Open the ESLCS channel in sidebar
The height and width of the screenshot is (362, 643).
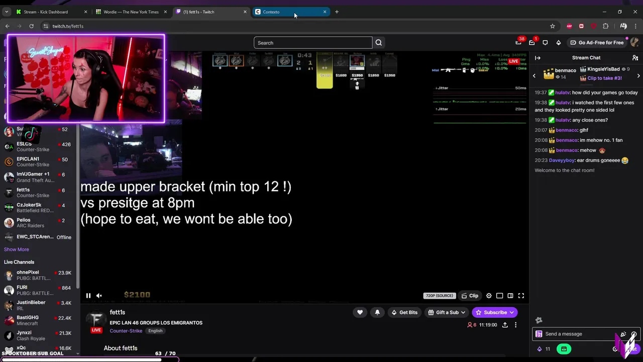point(39,147)
